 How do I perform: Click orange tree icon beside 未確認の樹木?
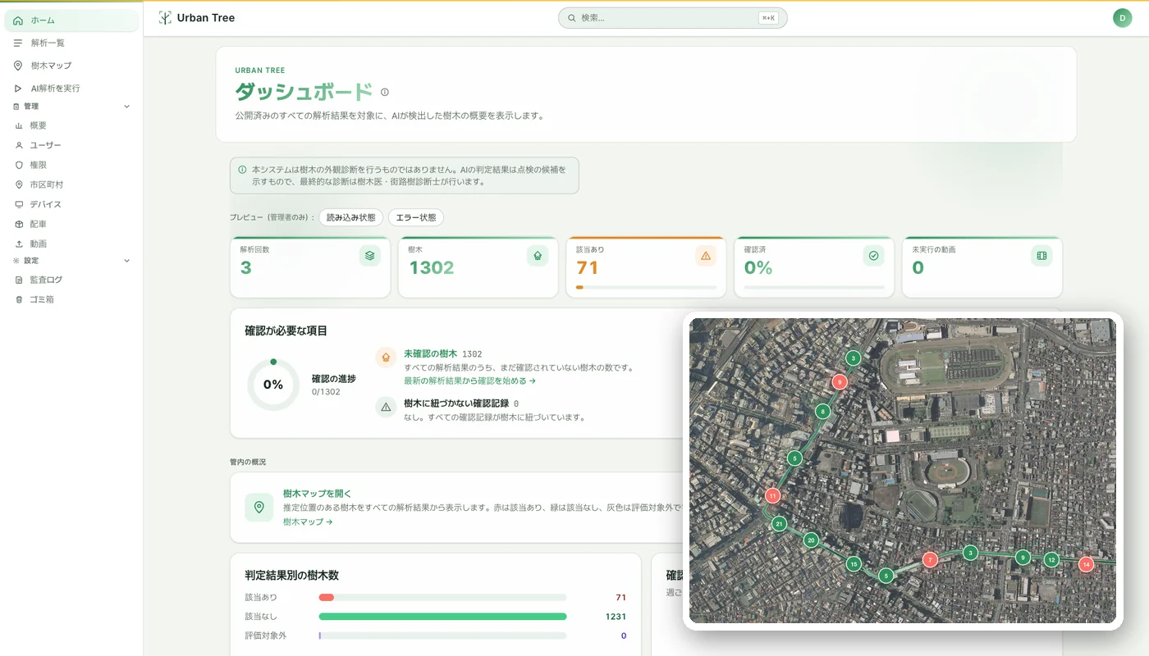(386, 358)
